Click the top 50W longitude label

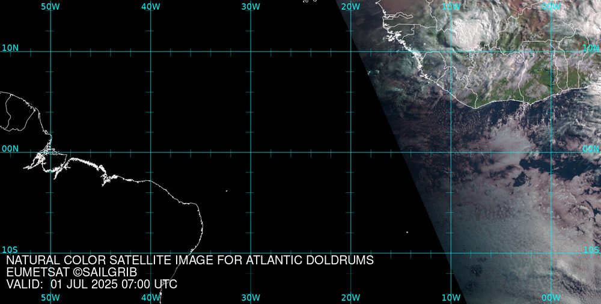click(50, 7)
